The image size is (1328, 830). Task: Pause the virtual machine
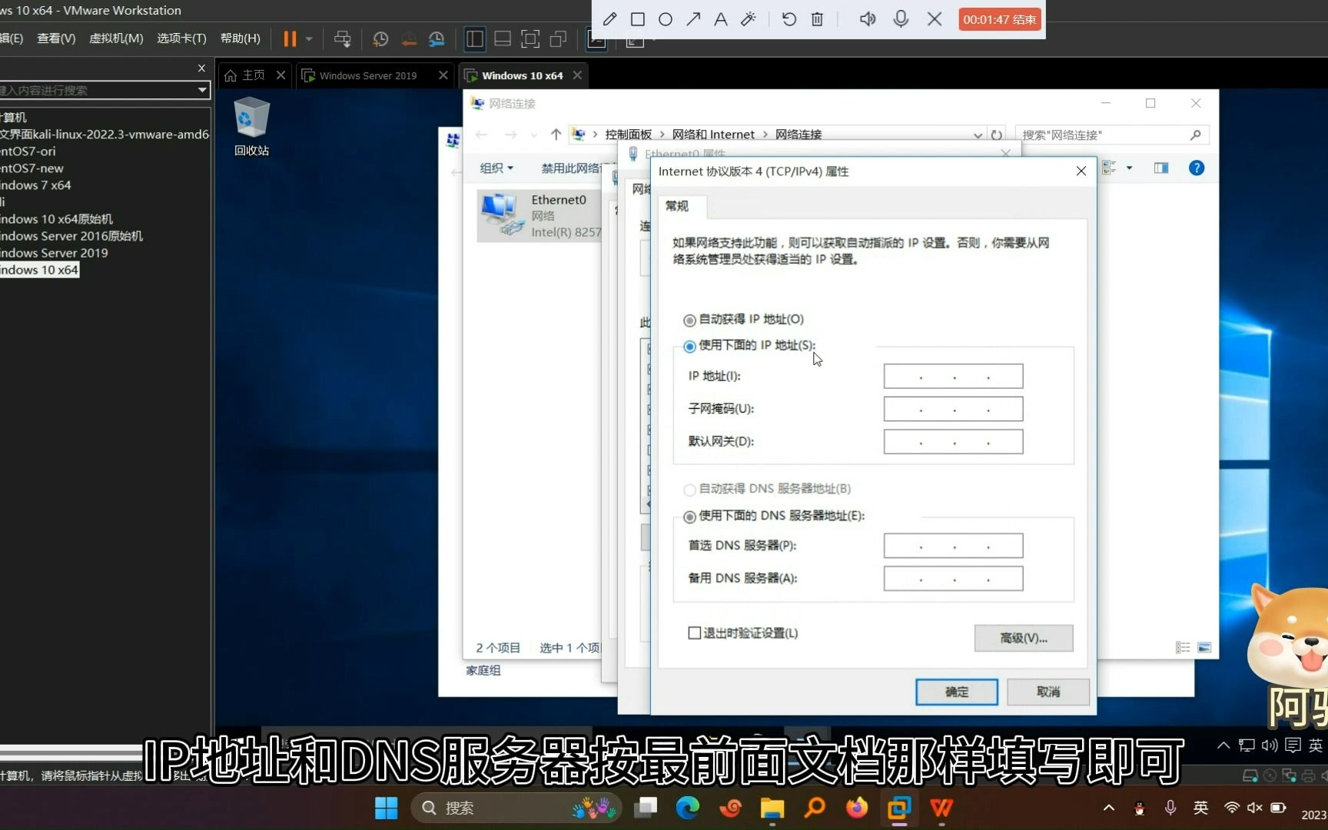(x=290, y=38)
